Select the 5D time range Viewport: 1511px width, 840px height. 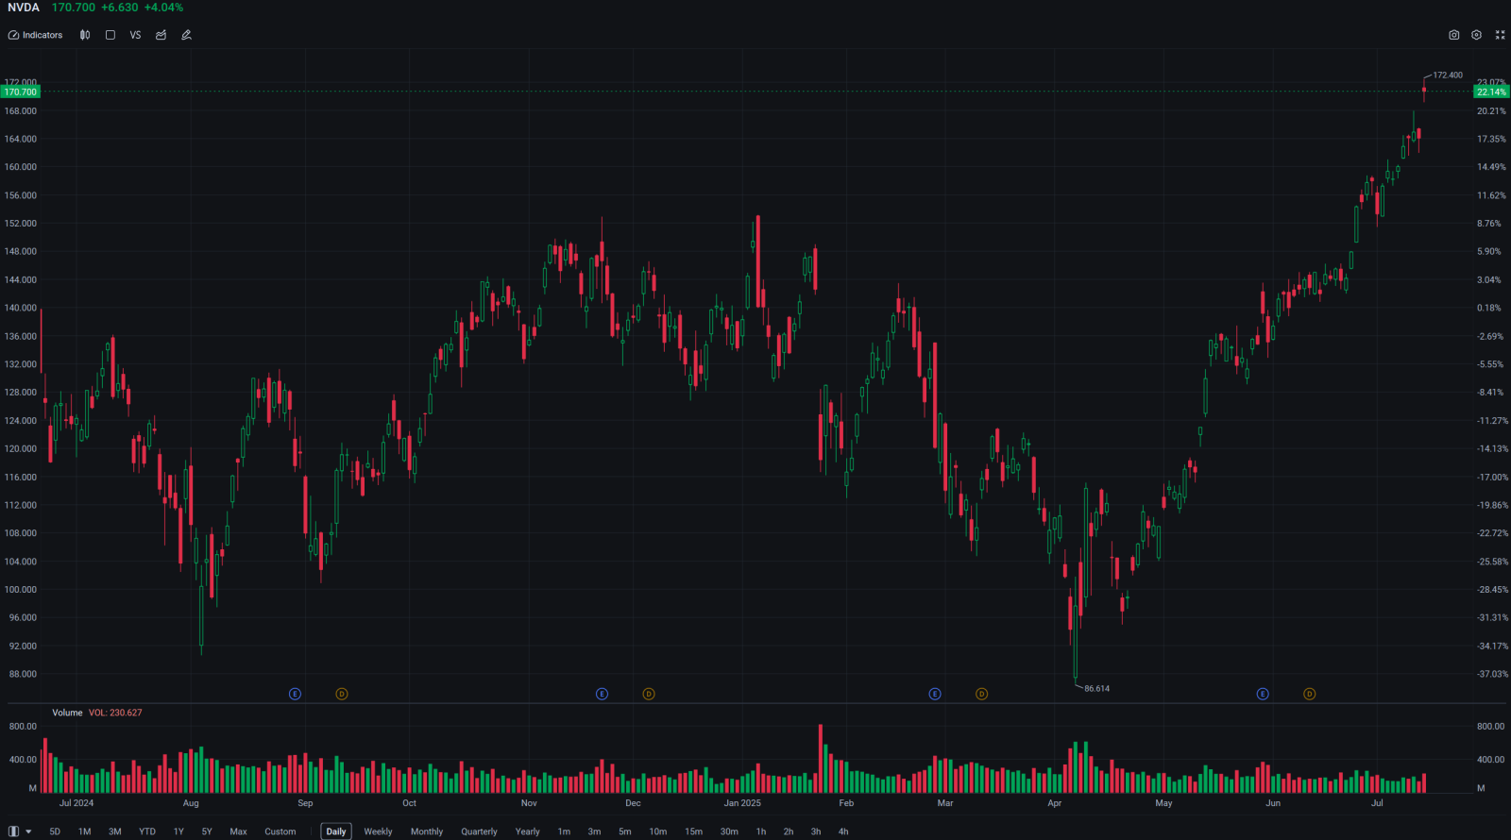point(55,832)
